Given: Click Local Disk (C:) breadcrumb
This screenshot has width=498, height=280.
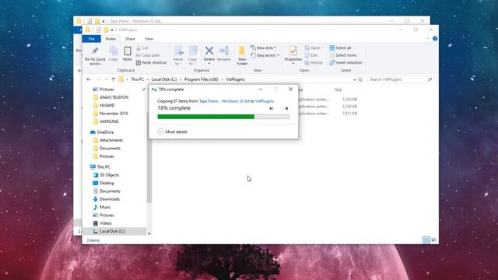Looking at the screenshot, I should click(164, 79).
